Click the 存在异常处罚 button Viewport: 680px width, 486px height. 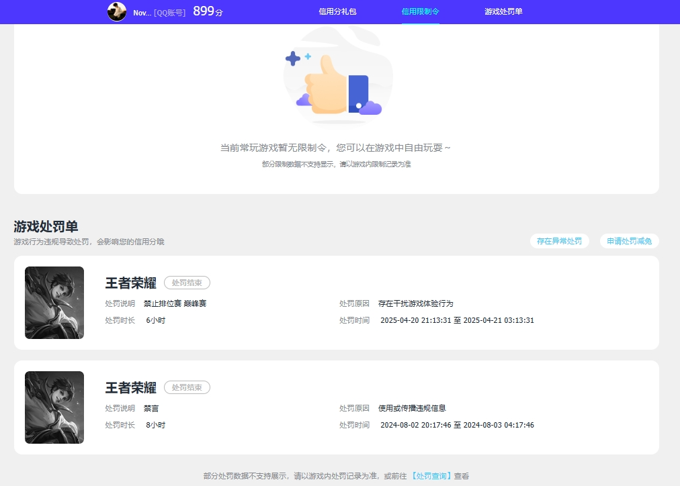click(x=560, y=241)
